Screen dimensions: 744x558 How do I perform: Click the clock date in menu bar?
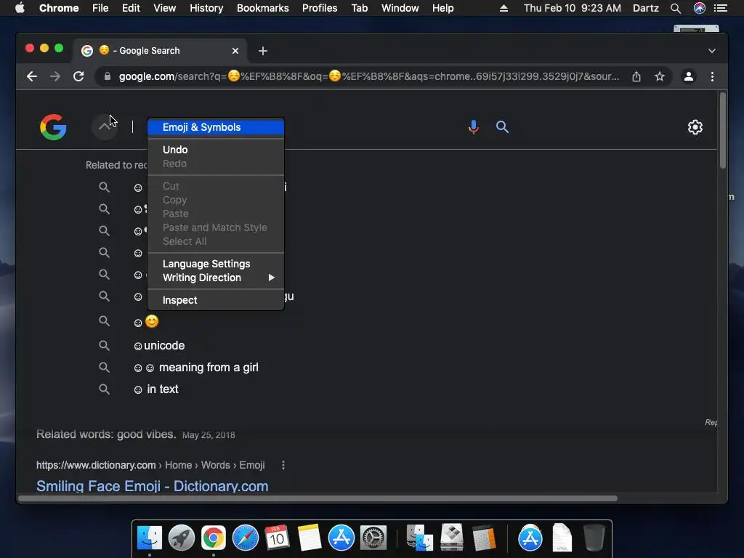click(x=573, y=8)
